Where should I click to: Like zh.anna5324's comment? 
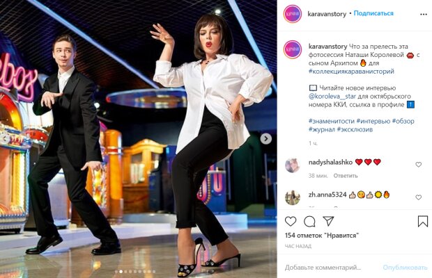pos(418,197)
